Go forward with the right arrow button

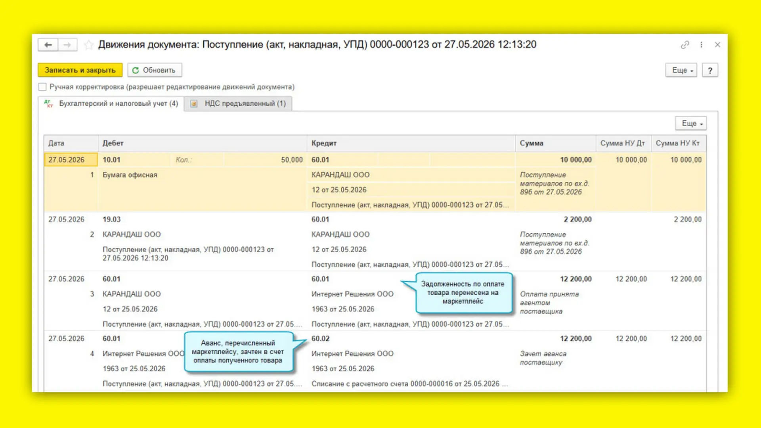(67, 45)
